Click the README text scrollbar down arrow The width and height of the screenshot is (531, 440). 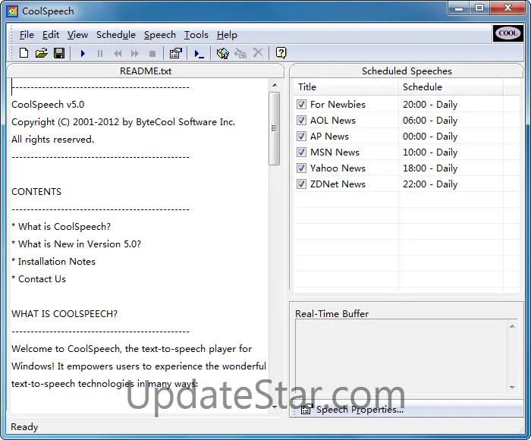[x=275, y=407]
